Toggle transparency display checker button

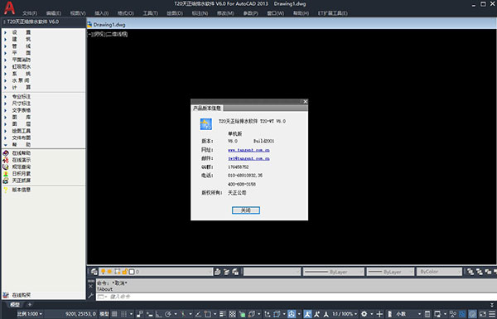coord(232,314)
